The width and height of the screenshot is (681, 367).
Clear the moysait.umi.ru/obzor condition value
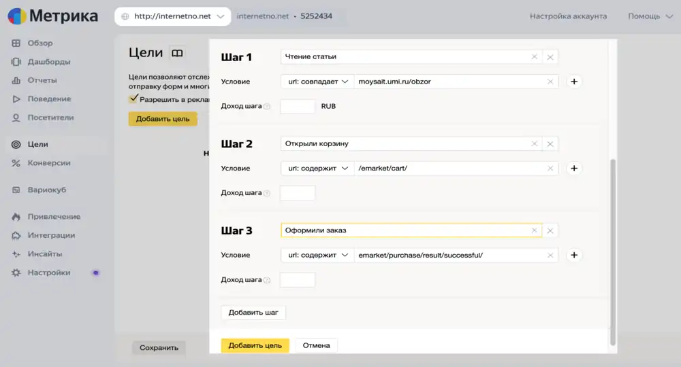tap(550, 82)
